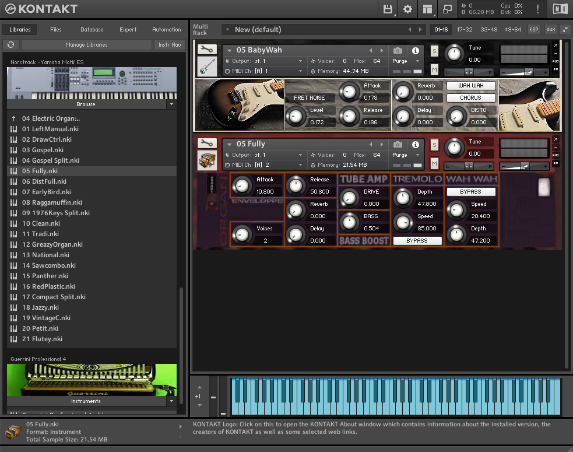573x452 pixels.
Task: Toggle the Wah Wah BYPASS button
Action: tap(470, 192)
